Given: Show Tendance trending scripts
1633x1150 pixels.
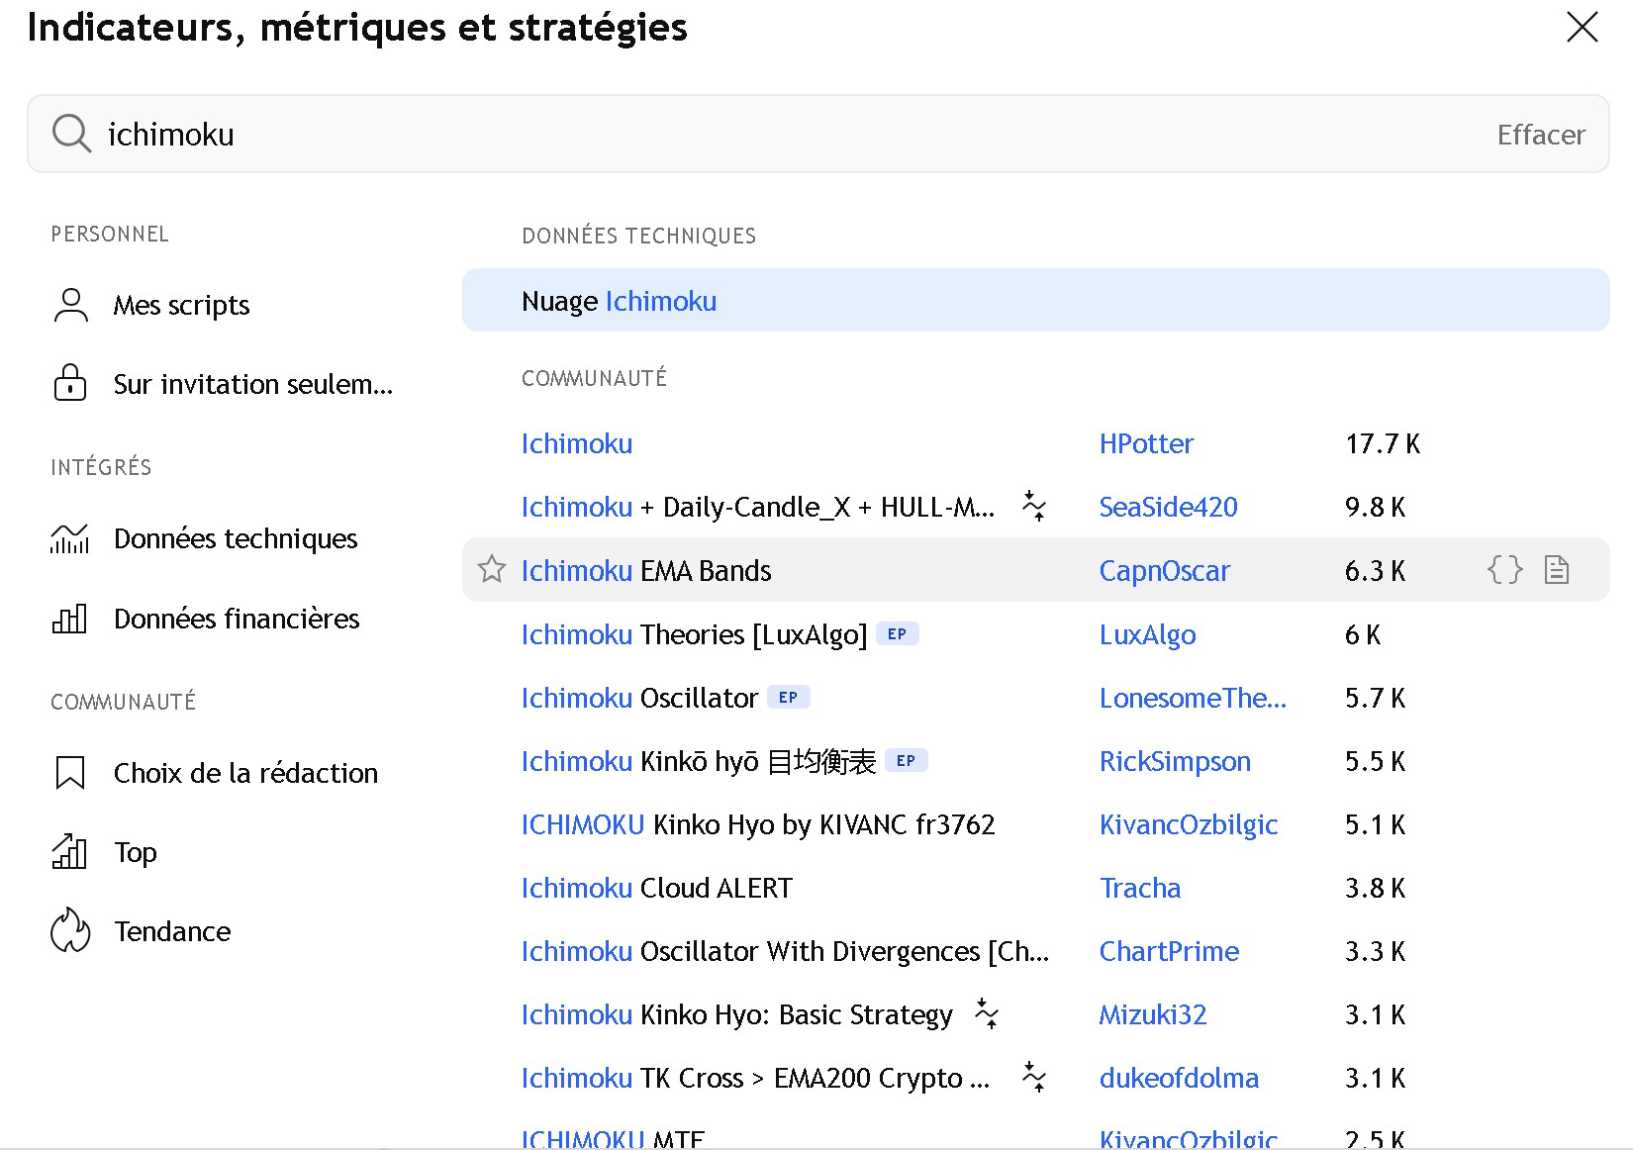Looking at the screenshot, I should click(x=172, y=931).
